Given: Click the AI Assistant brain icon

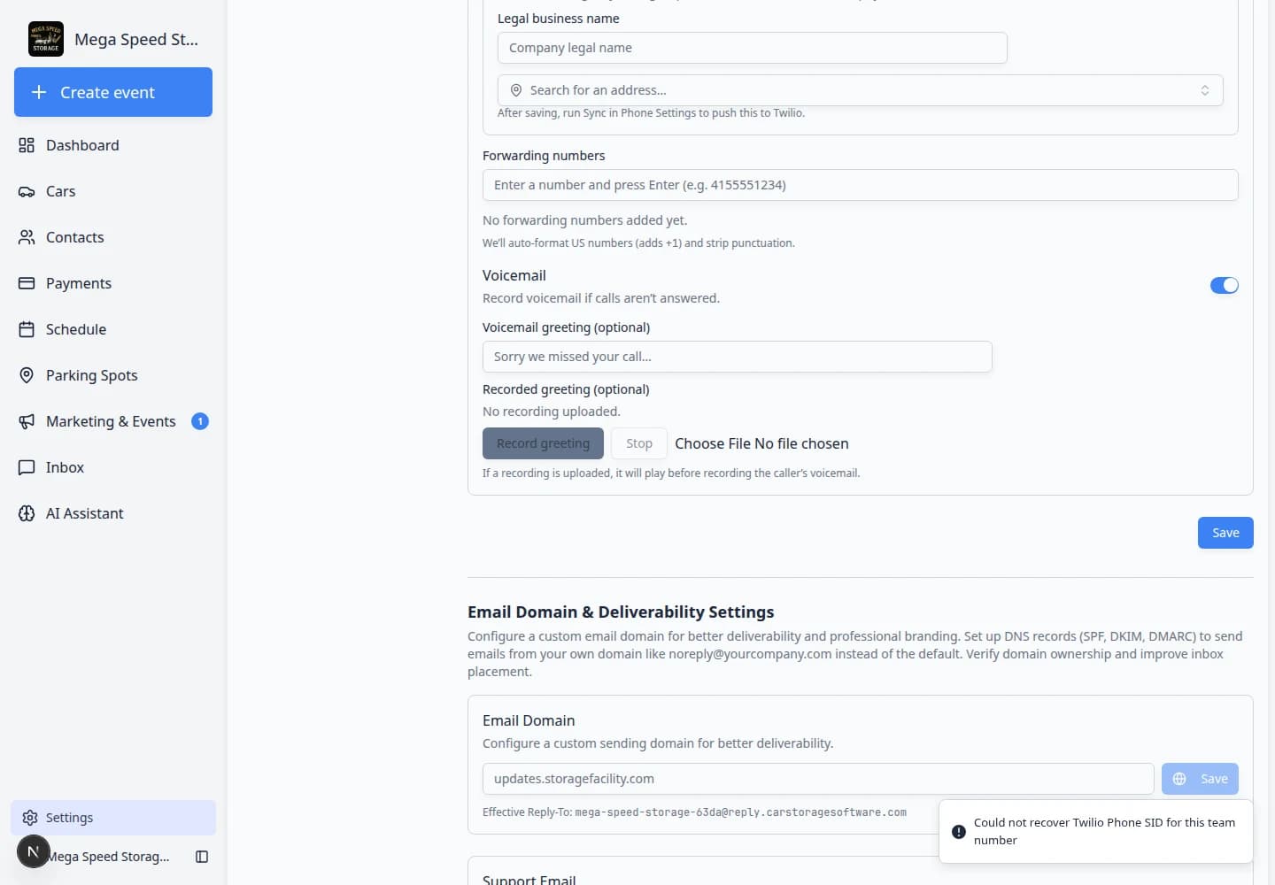Looking at the screenshot, I should [x=27, y=513].
